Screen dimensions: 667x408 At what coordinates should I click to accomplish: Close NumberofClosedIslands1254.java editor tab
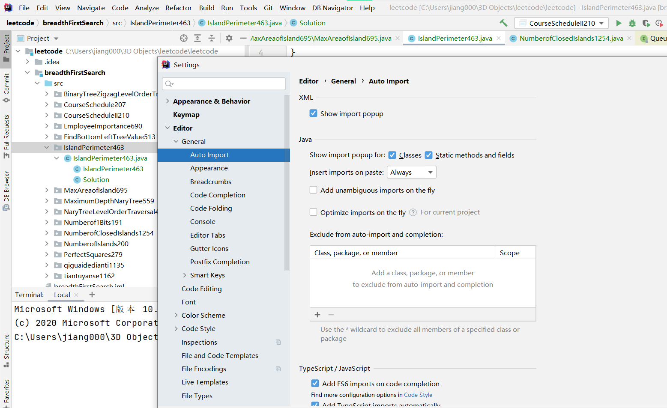pyautogui.click(x=629, y=38)
